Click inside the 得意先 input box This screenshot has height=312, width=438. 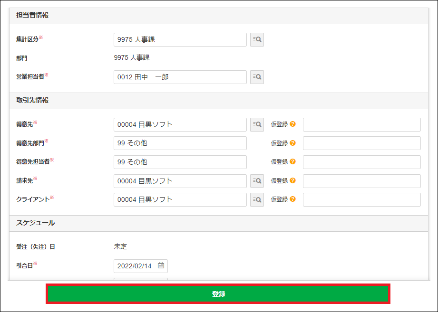179,124
